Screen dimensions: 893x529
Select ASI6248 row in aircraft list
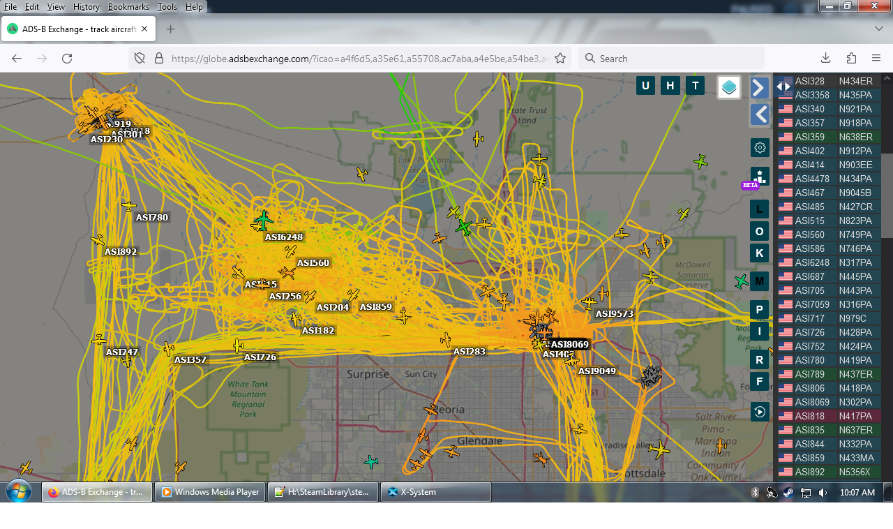pos(829,262)
